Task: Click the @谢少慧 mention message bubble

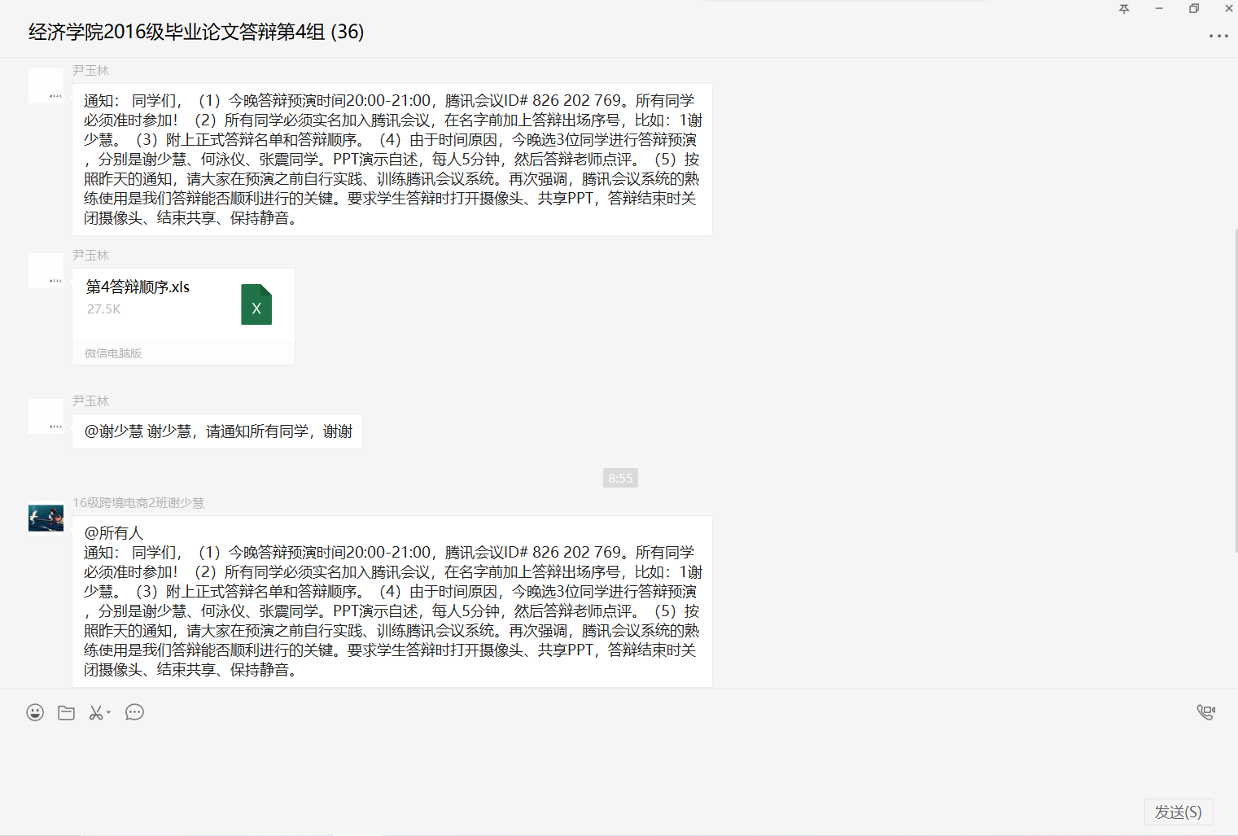Action: (217, 431)
